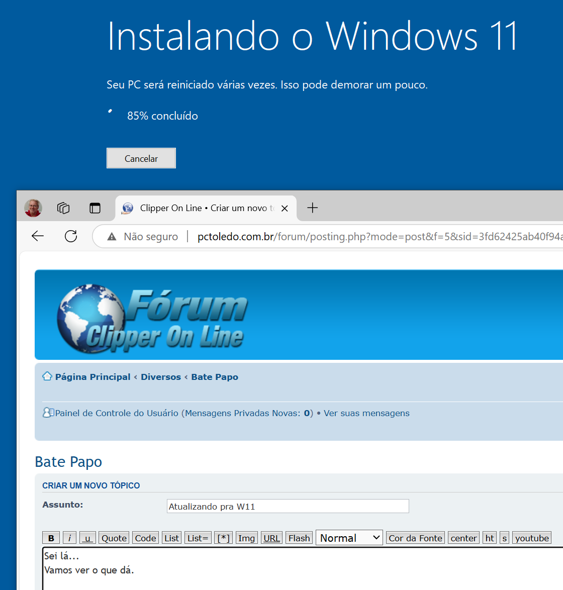Open the tab actions menu icon
This screenshot has width=563, height=590.
point(95,208)
